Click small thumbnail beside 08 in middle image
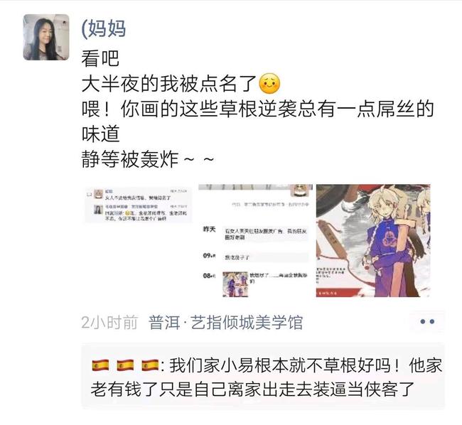 pyautogui.click(x=235, y=284)
